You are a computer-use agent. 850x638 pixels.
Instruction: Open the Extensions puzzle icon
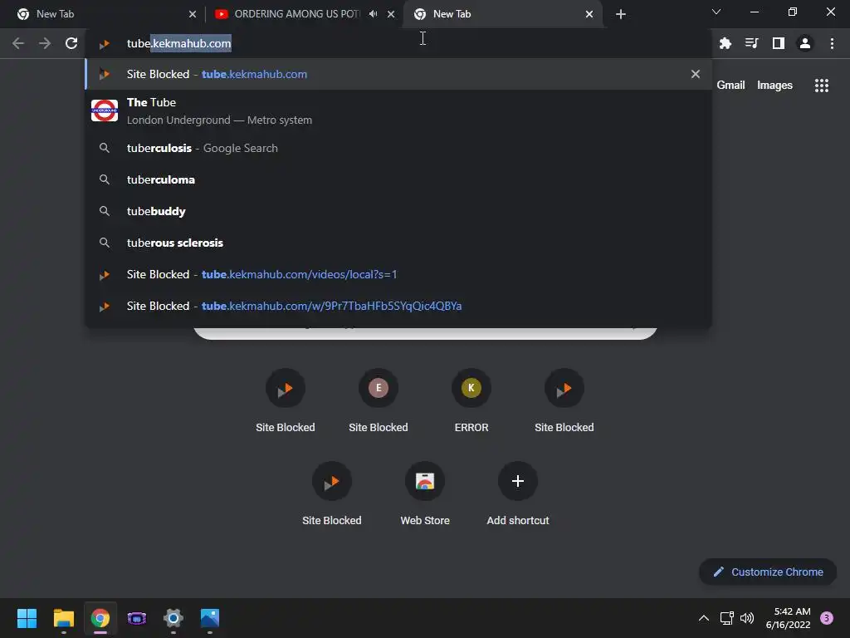pos(725,43)
